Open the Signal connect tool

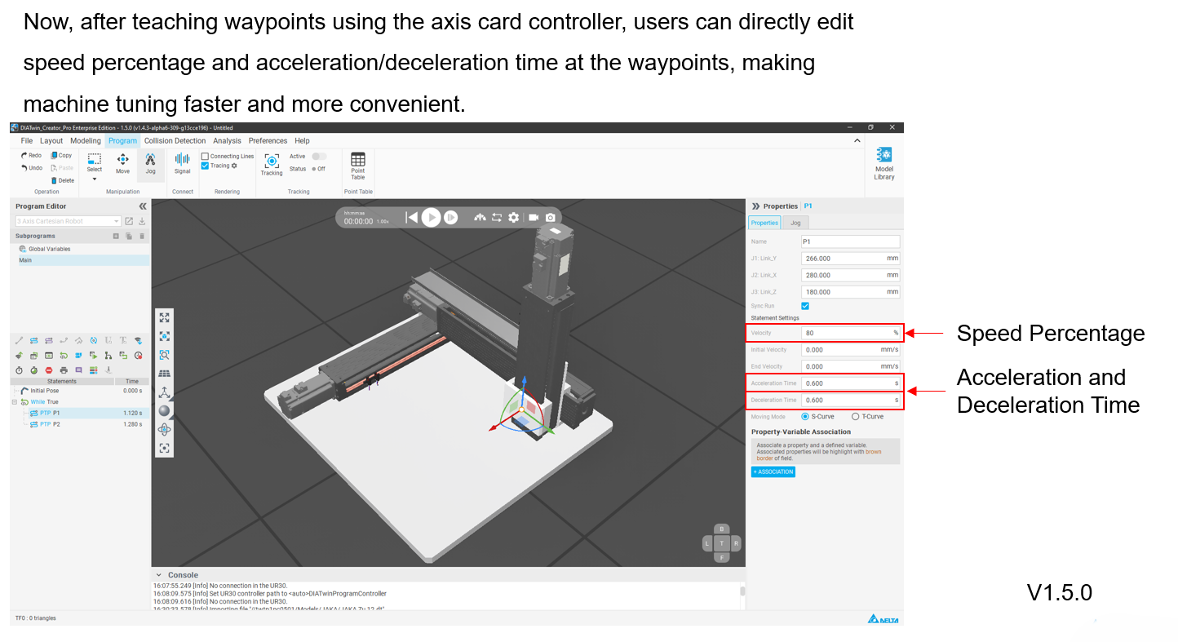pos(182,163)
